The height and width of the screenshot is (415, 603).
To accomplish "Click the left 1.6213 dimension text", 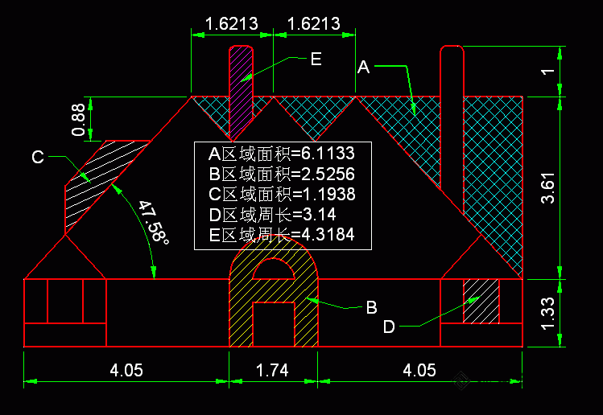I will click(x=232, y=24).
